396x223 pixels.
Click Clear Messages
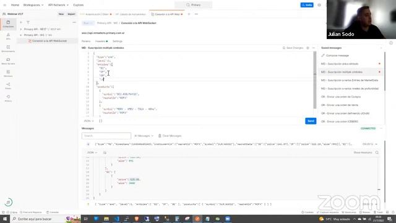pyautogui.click(x=170, y=136)
